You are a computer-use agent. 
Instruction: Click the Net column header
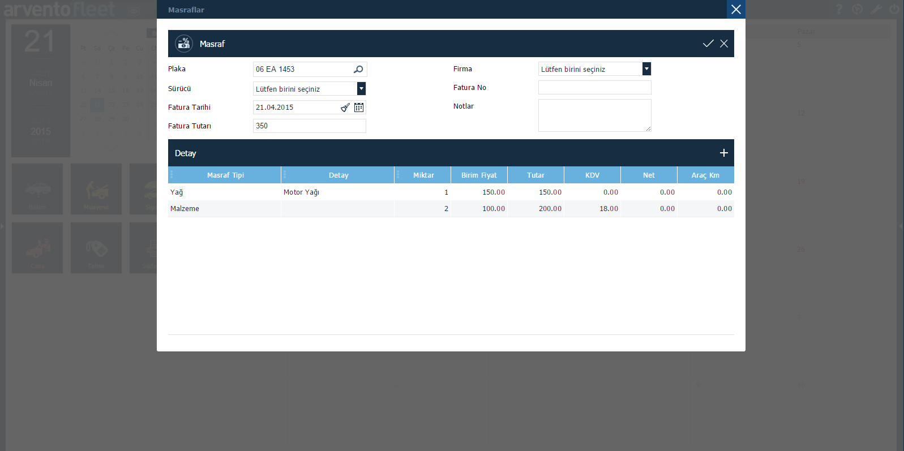point(649,175)
